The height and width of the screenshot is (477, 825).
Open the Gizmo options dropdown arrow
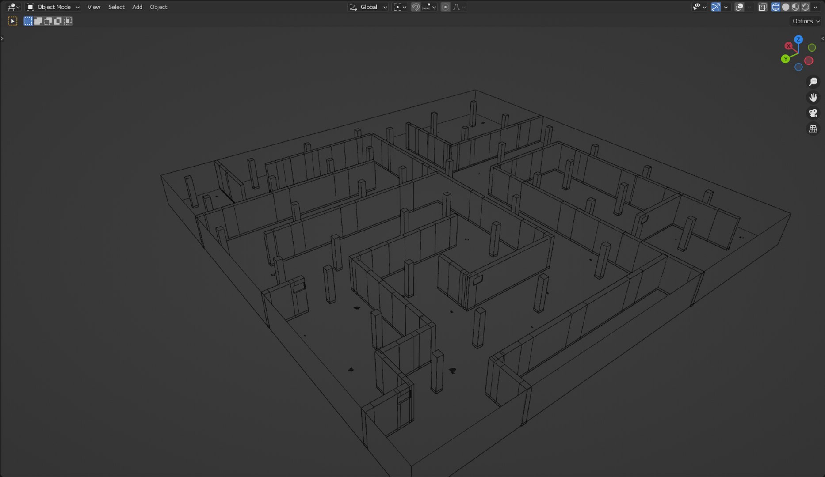[726, 7]
